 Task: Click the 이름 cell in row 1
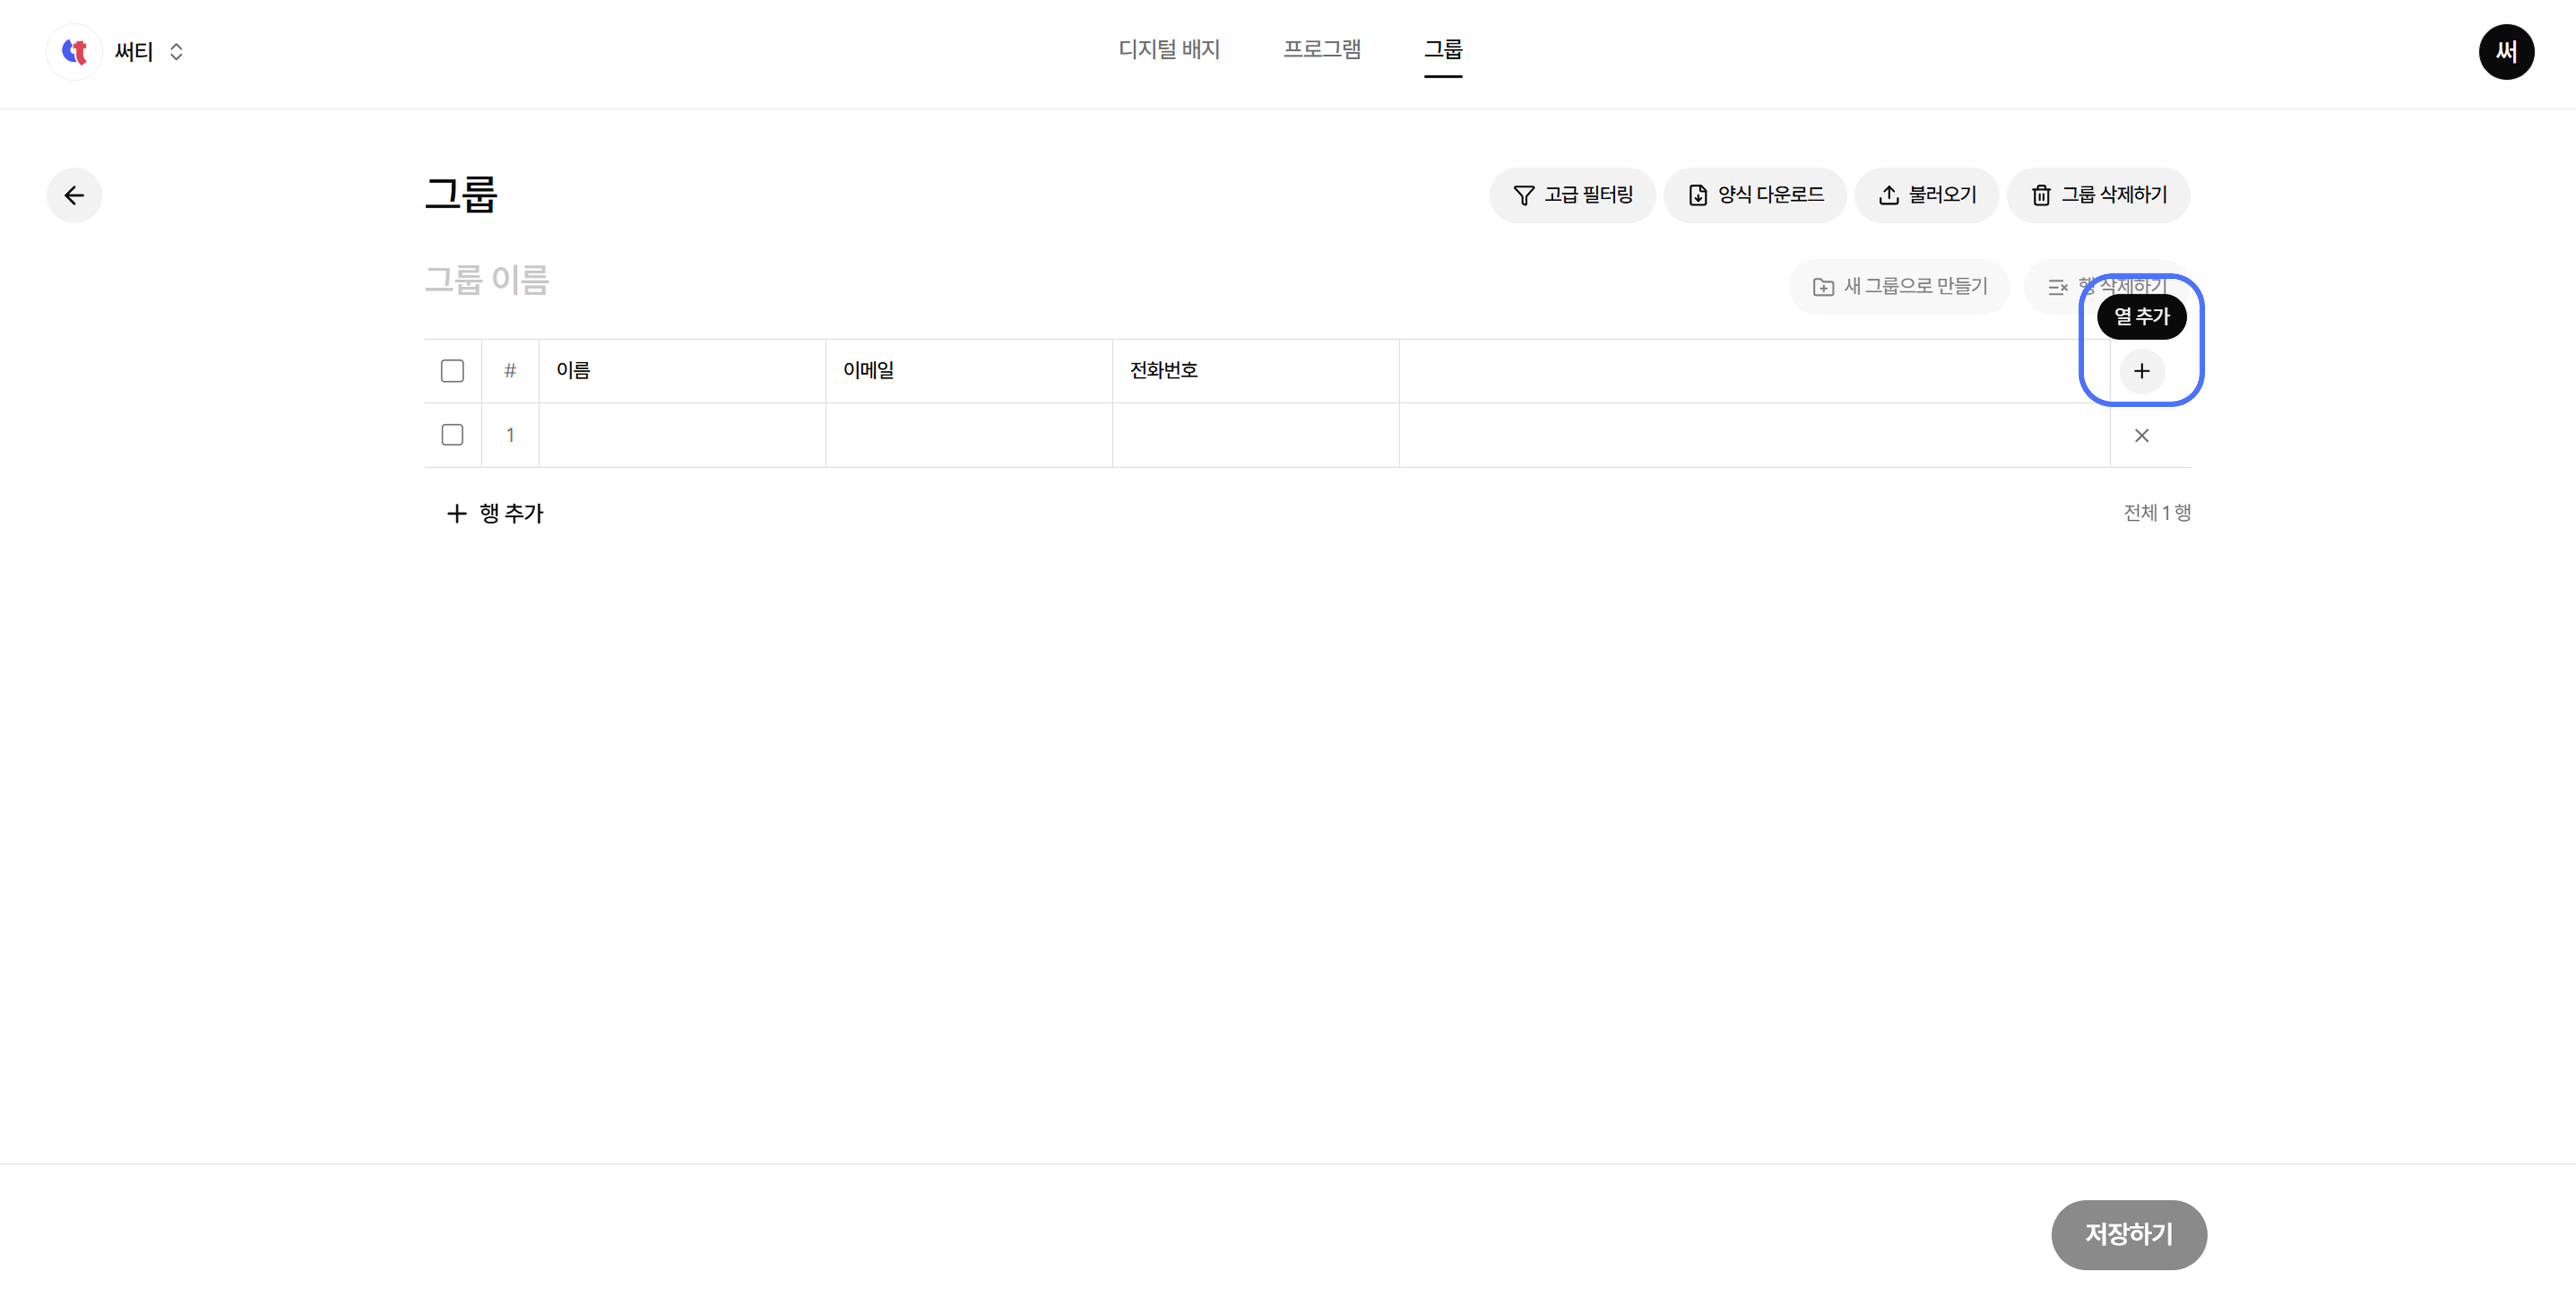[682, 435]
